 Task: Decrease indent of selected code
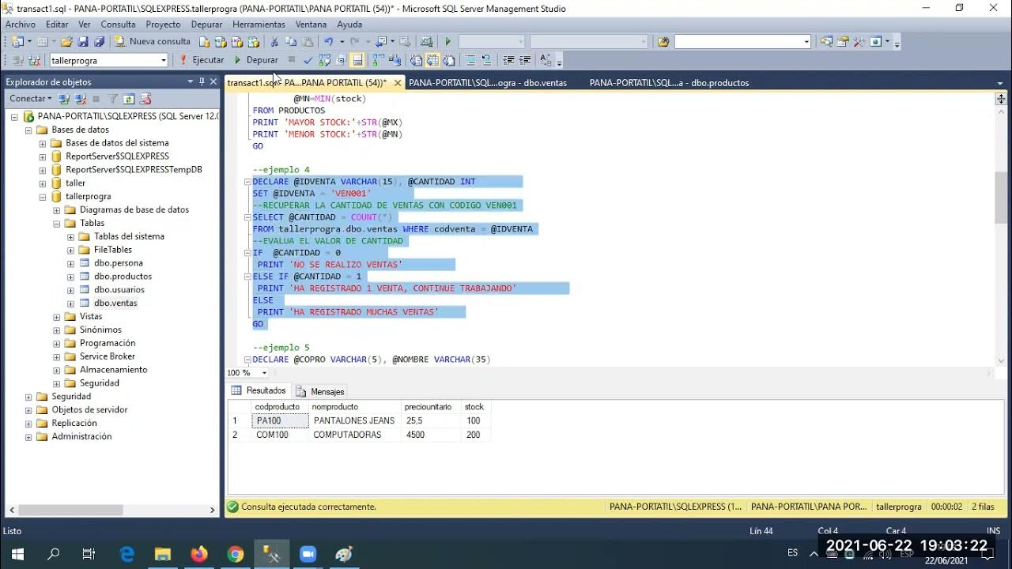click(508, 60)
